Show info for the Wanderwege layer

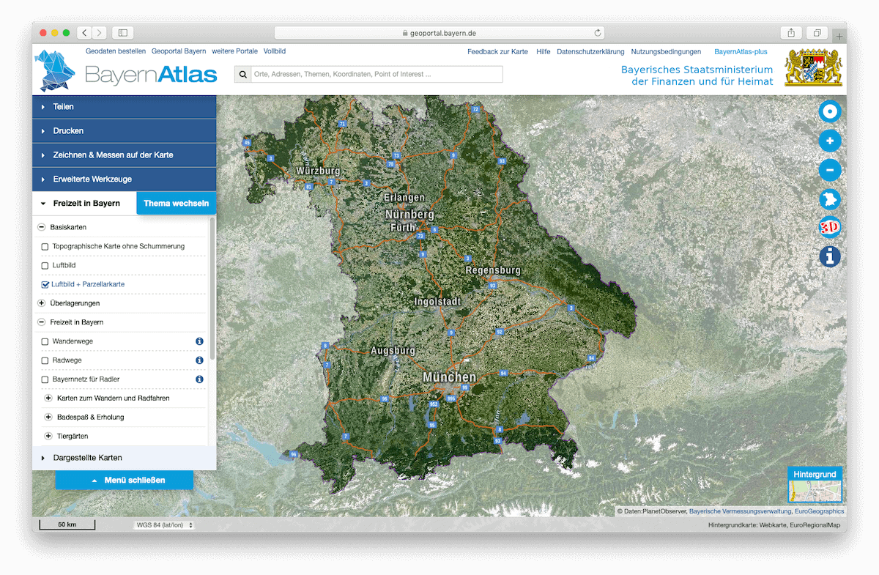199,341
